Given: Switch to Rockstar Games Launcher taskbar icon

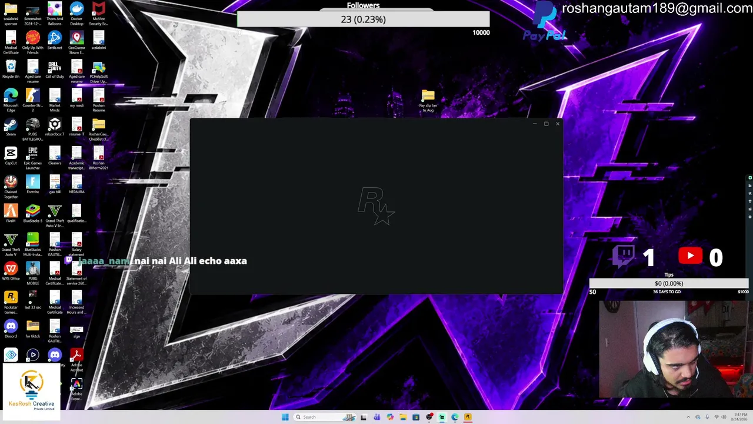Looking at the screenshot, I should point(468,417).
